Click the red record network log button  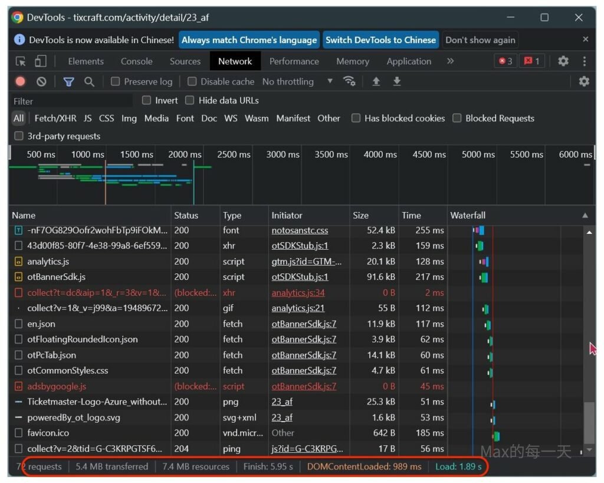pyautogui.click(x=21, y=81)
